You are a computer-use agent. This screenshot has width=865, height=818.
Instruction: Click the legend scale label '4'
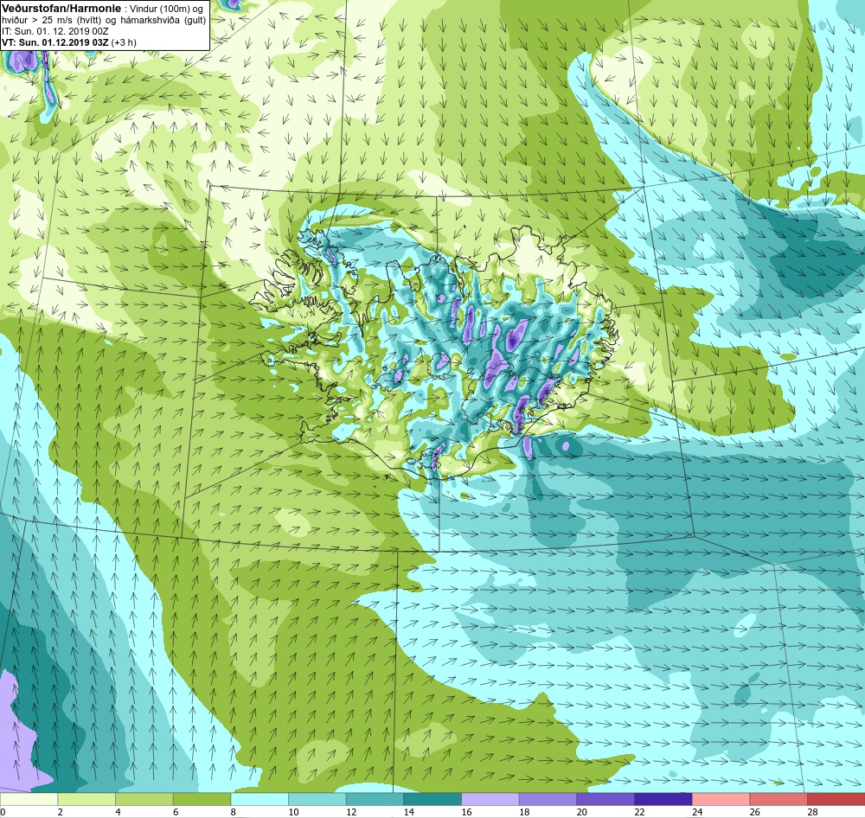coord(118,812)
